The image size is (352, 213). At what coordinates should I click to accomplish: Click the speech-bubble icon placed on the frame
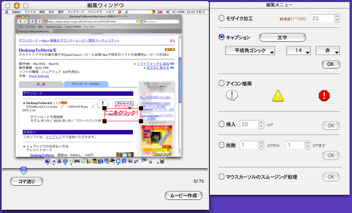point(102,104)
